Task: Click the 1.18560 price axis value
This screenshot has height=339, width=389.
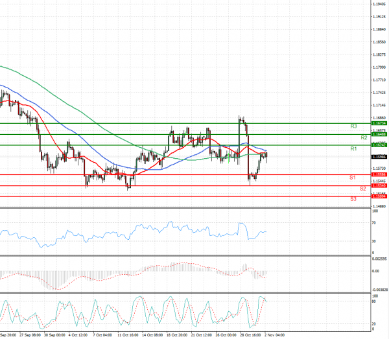Action: click(379, 42)
